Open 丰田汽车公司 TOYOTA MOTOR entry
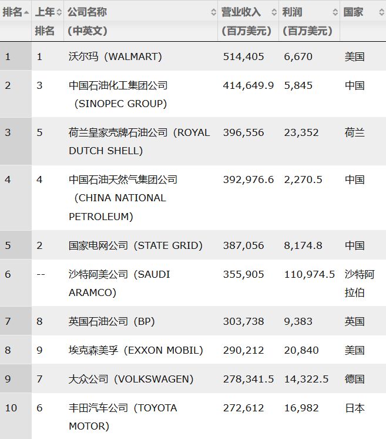 tap(123, 417)
